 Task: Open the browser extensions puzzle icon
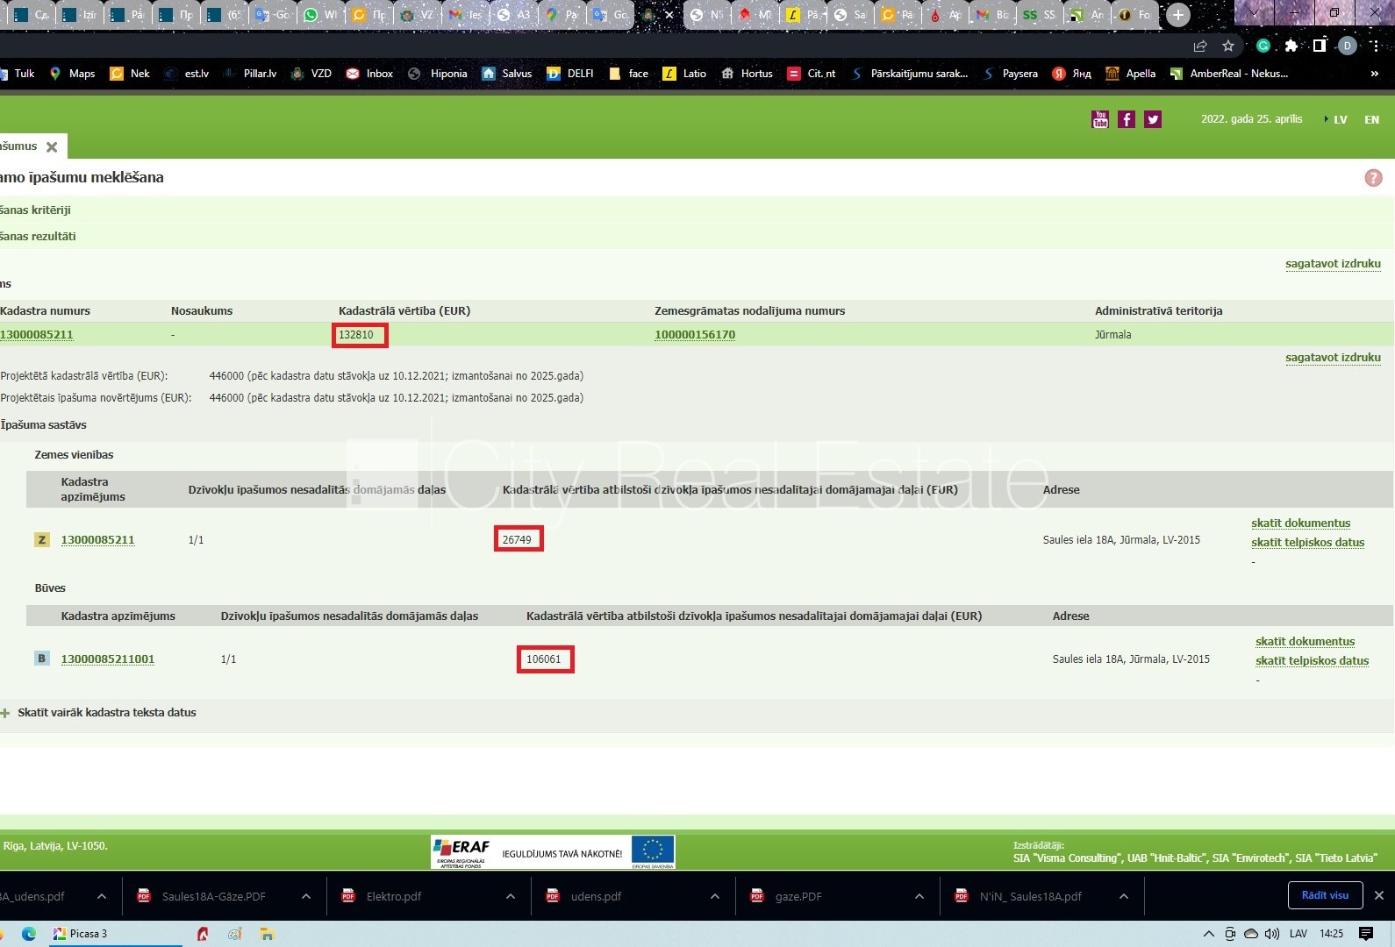click(x=1291, y=46)
